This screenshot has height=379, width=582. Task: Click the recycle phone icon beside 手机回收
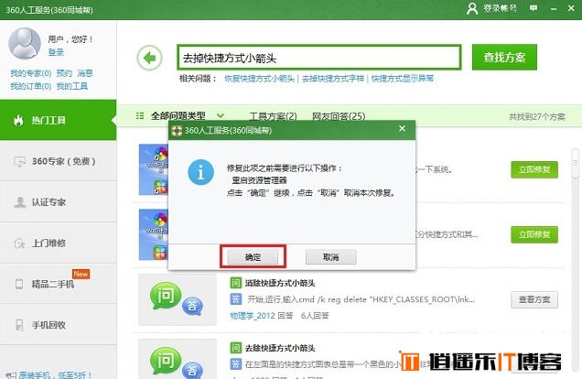[x=19, y=325]
